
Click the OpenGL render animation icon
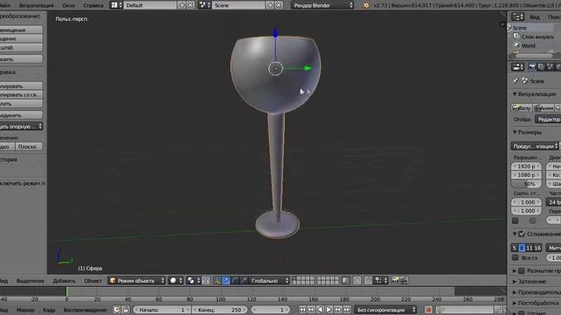[x=403, y=281]
